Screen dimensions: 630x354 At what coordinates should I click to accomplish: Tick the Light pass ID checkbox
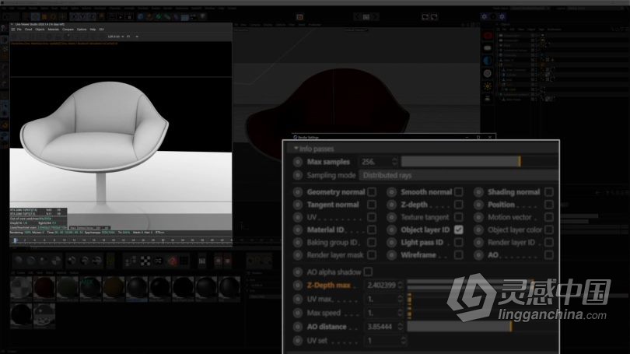[458, 242]
